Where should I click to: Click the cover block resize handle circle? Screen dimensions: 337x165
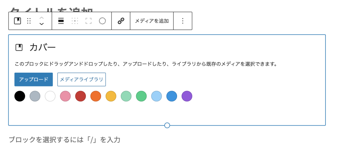click(x=167, y=125)
